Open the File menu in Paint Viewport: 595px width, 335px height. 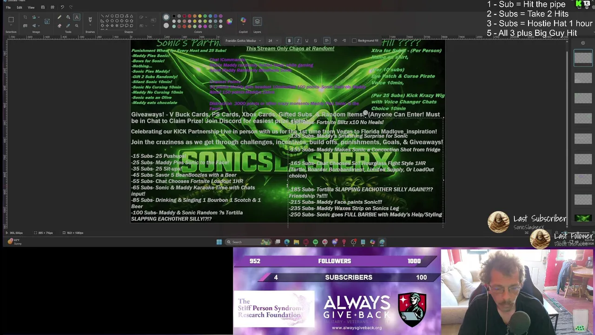(x=8, y=7)
